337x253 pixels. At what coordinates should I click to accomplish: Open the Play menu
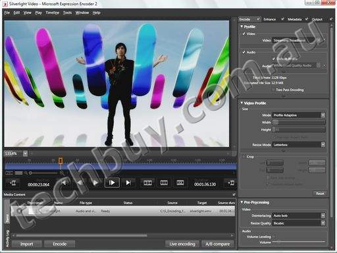point(38,13)
